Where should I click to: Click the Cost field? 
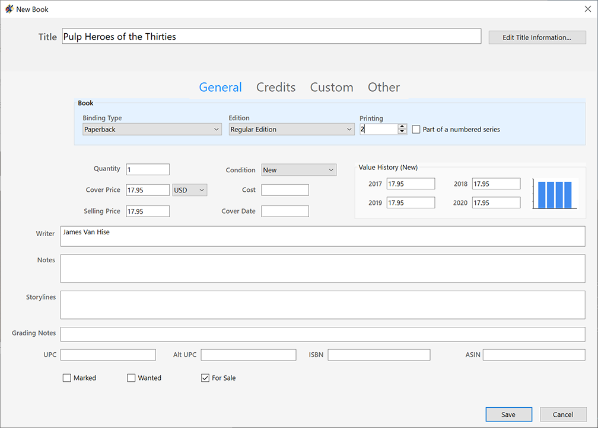click(285, 190)
